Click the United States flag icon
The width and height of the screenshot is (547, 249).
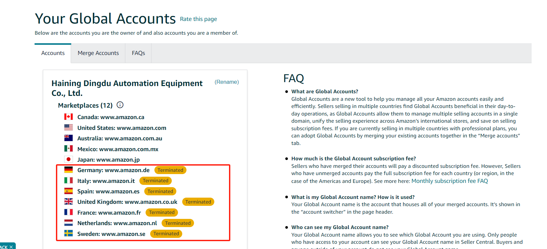point(68,127)
